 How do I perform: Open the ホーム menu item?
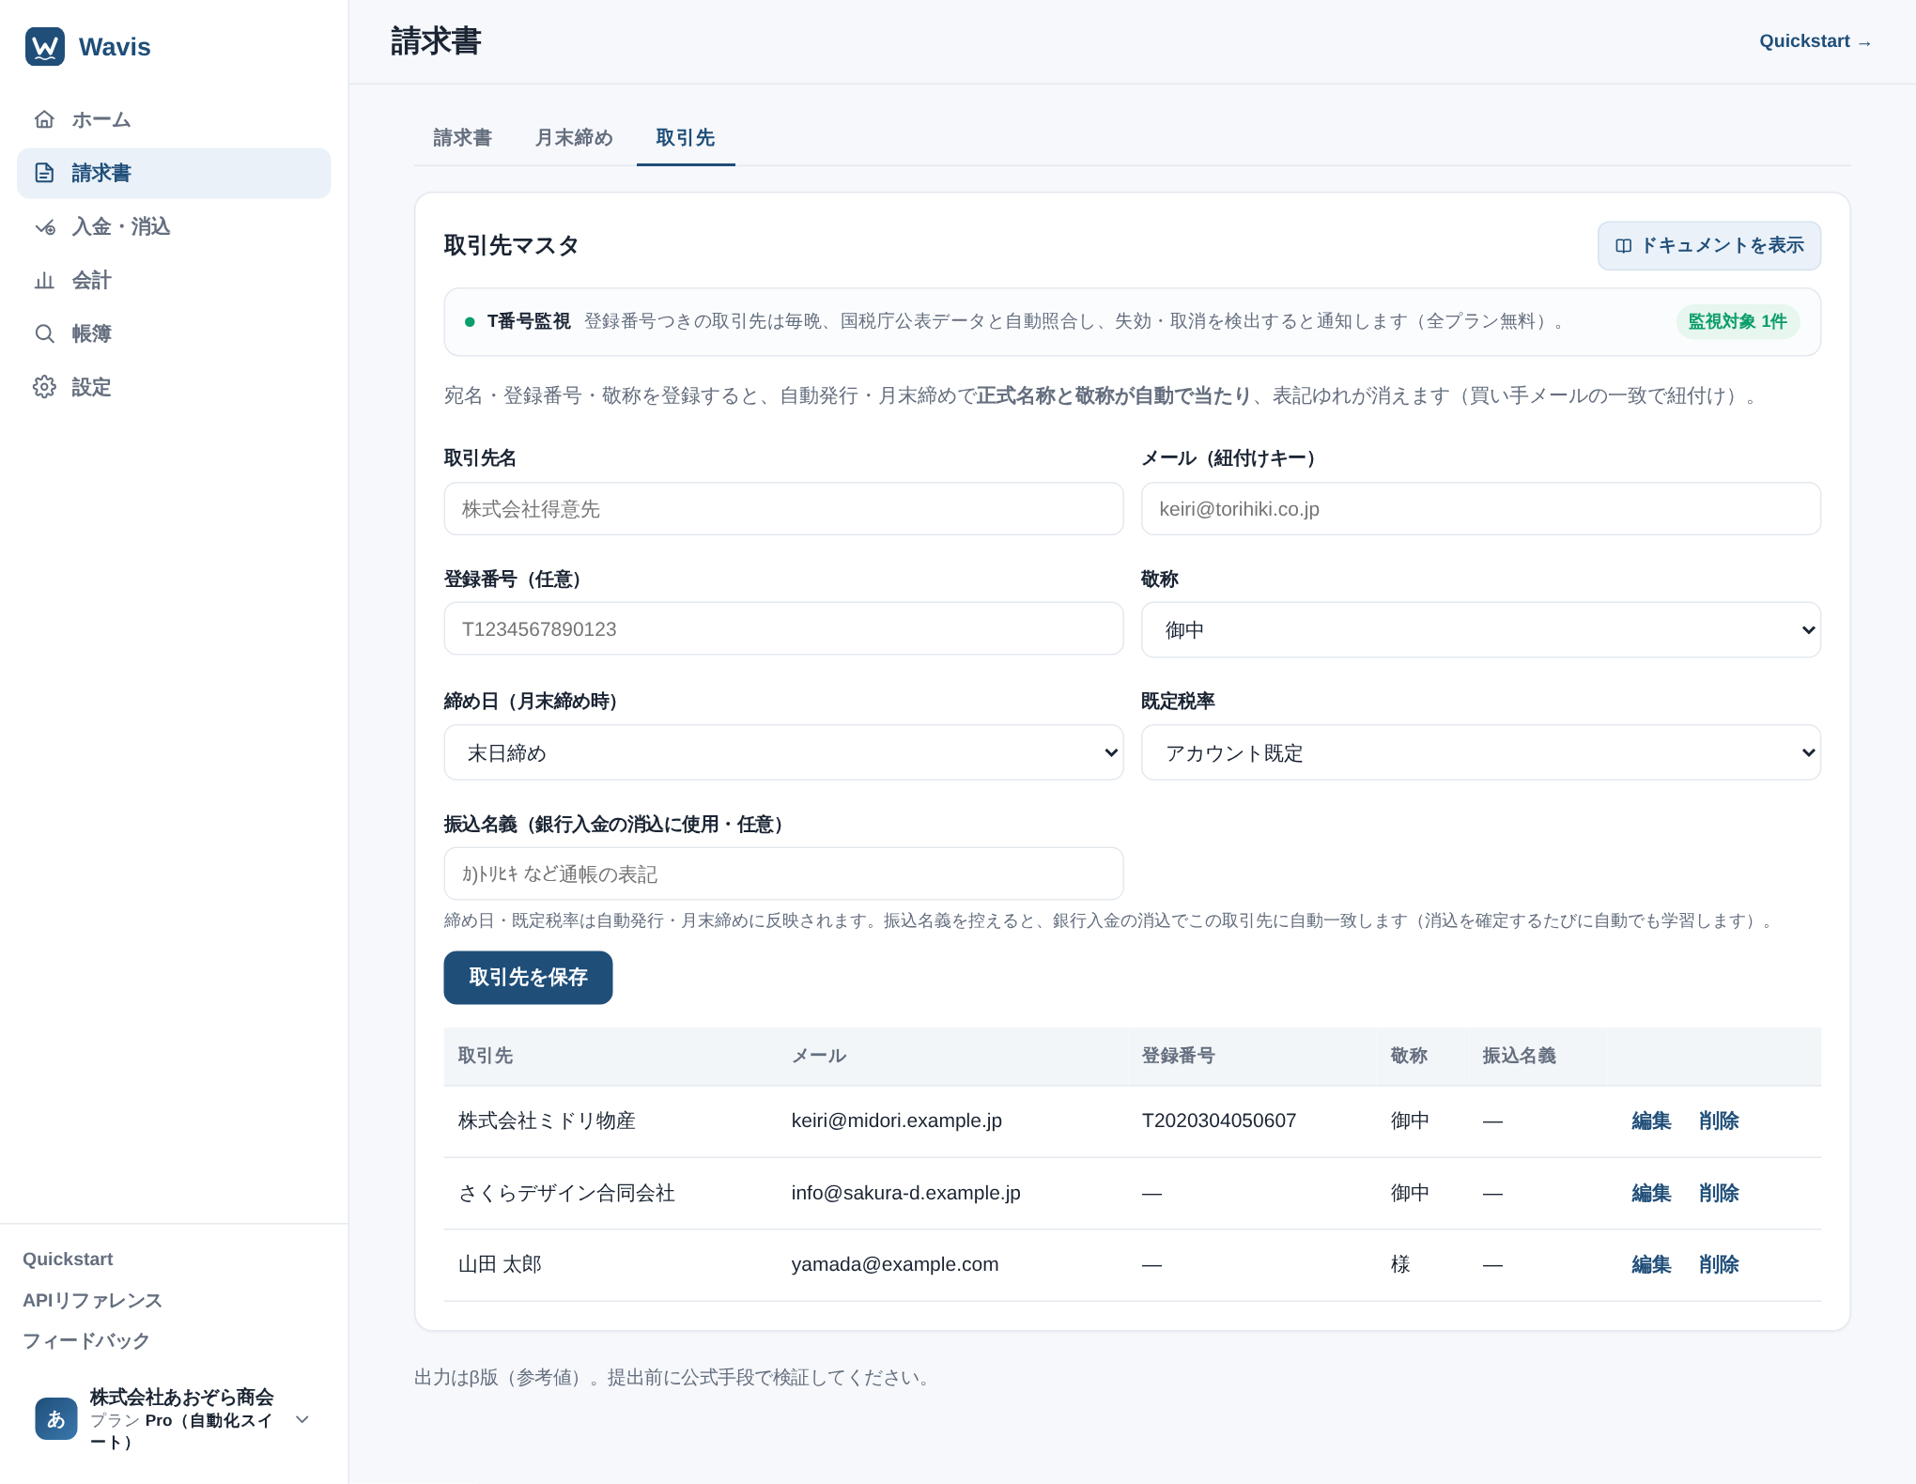(x=174, y=119)
